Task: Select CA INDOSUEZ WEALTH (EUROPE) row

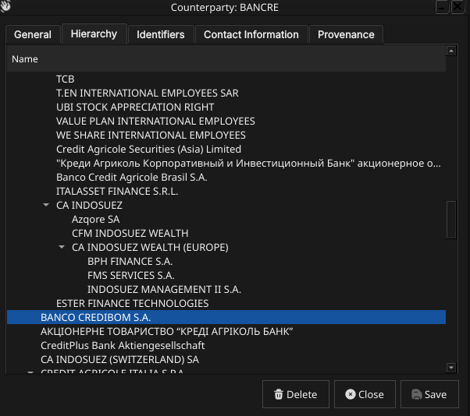Action: coord(226,247)
